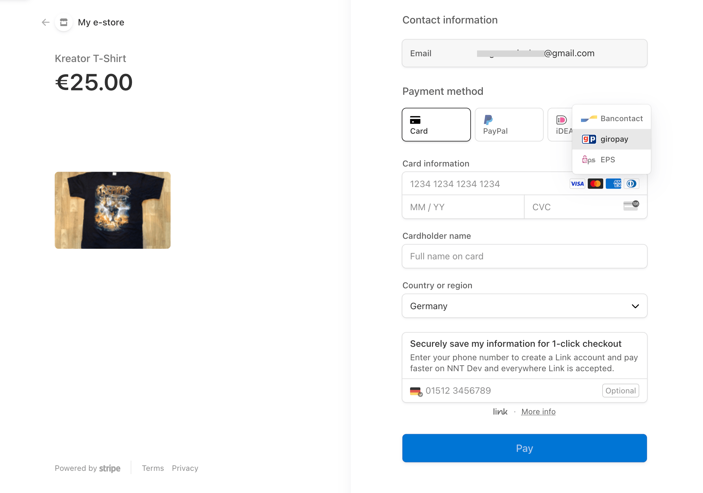The image size is (703, 493).
Task: Select the Card payment method
Action: (x=436, y=125)
